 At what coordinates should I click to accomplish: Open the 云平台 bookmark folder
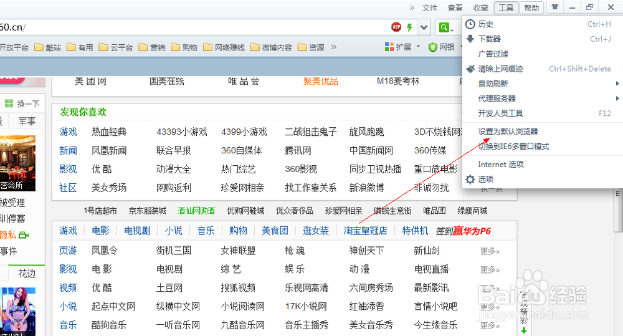[x=116, y=47]
